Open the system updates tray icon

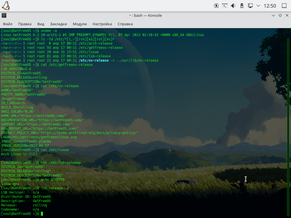pyautogui.click(x=216, y=6)
